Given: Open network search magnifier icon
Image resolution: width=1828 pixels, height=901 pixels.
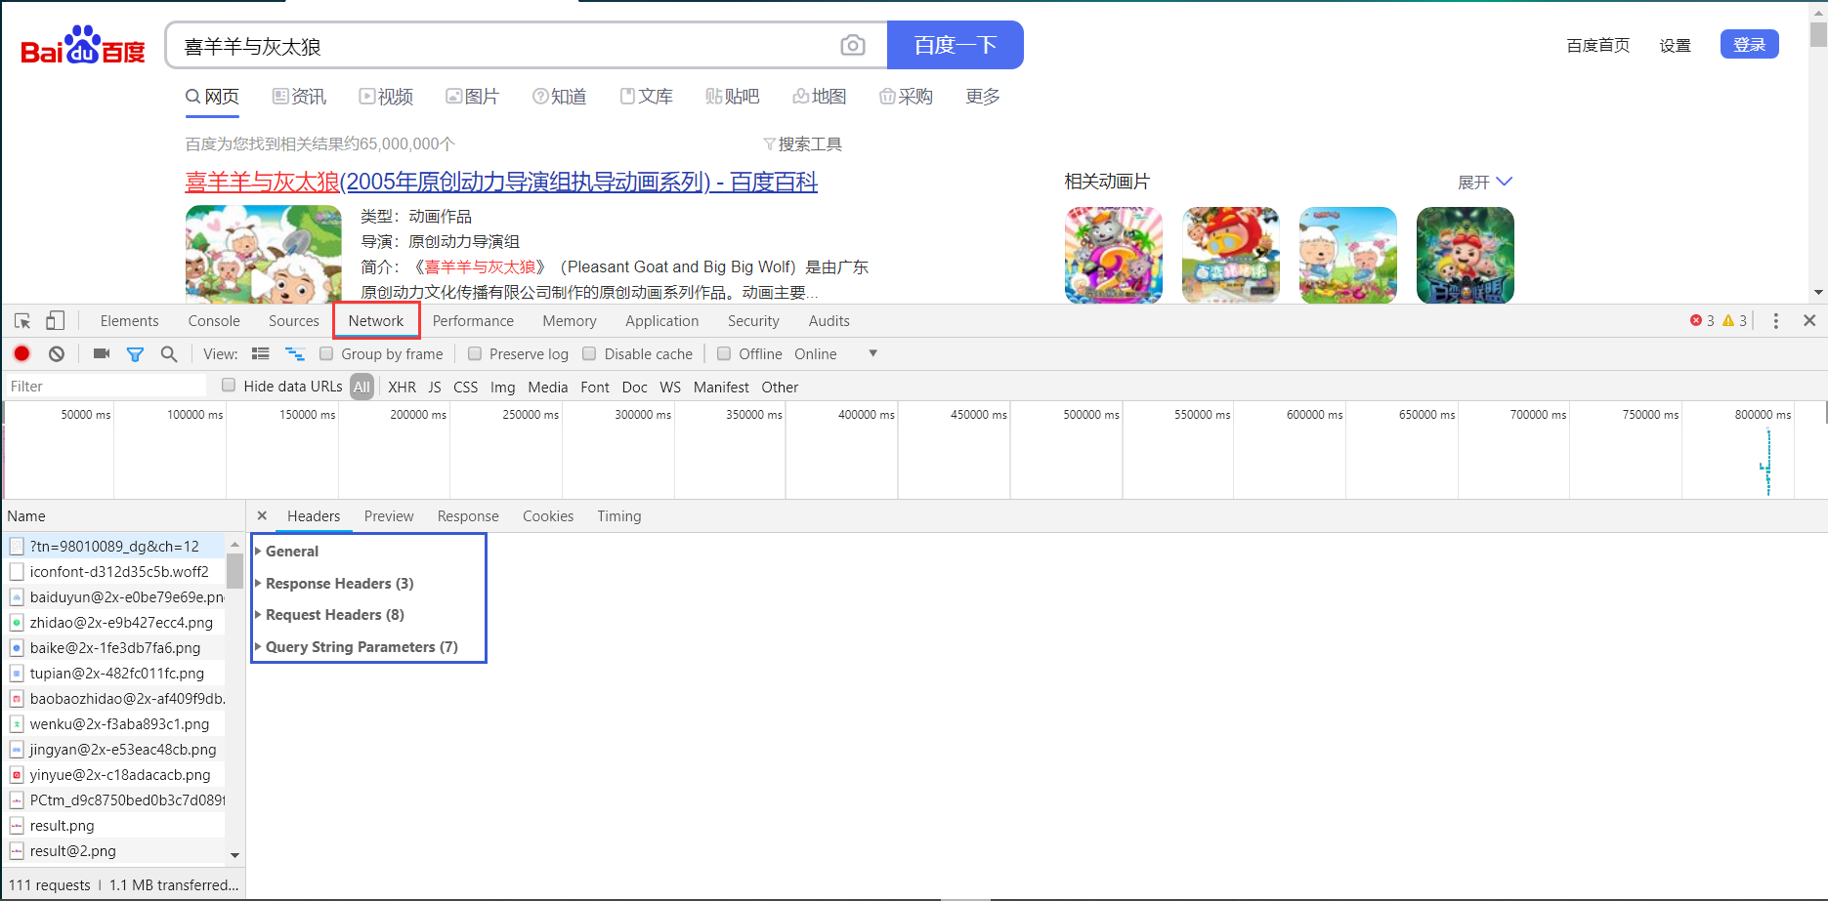Looking at the screenshot, I should click(x=169, y=353).
